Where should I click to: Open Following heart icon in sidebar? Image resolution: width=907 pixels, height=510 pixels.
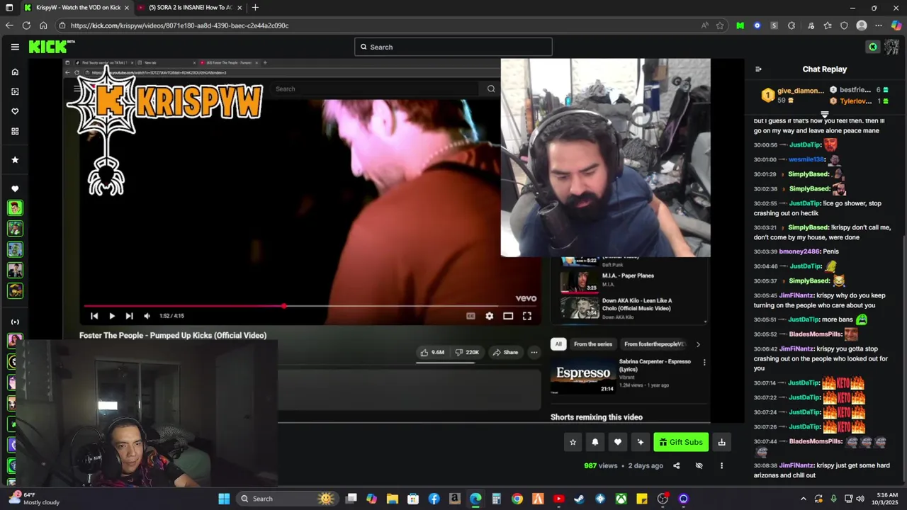[x=15, y=111]
